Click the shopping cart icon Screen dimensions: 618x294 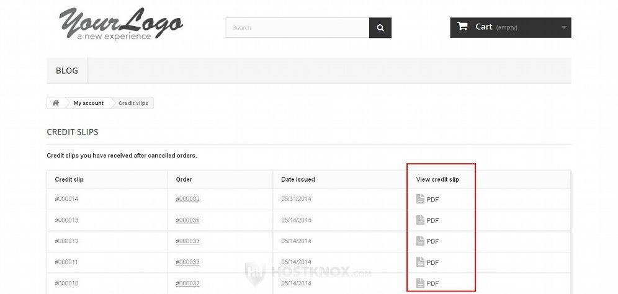(x=462, y=27)
